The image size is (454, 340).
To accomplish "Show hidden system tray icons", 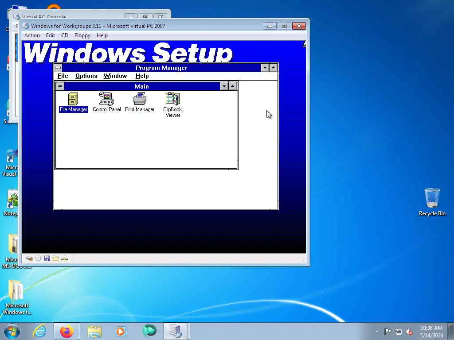I will [x=377, y=332].
